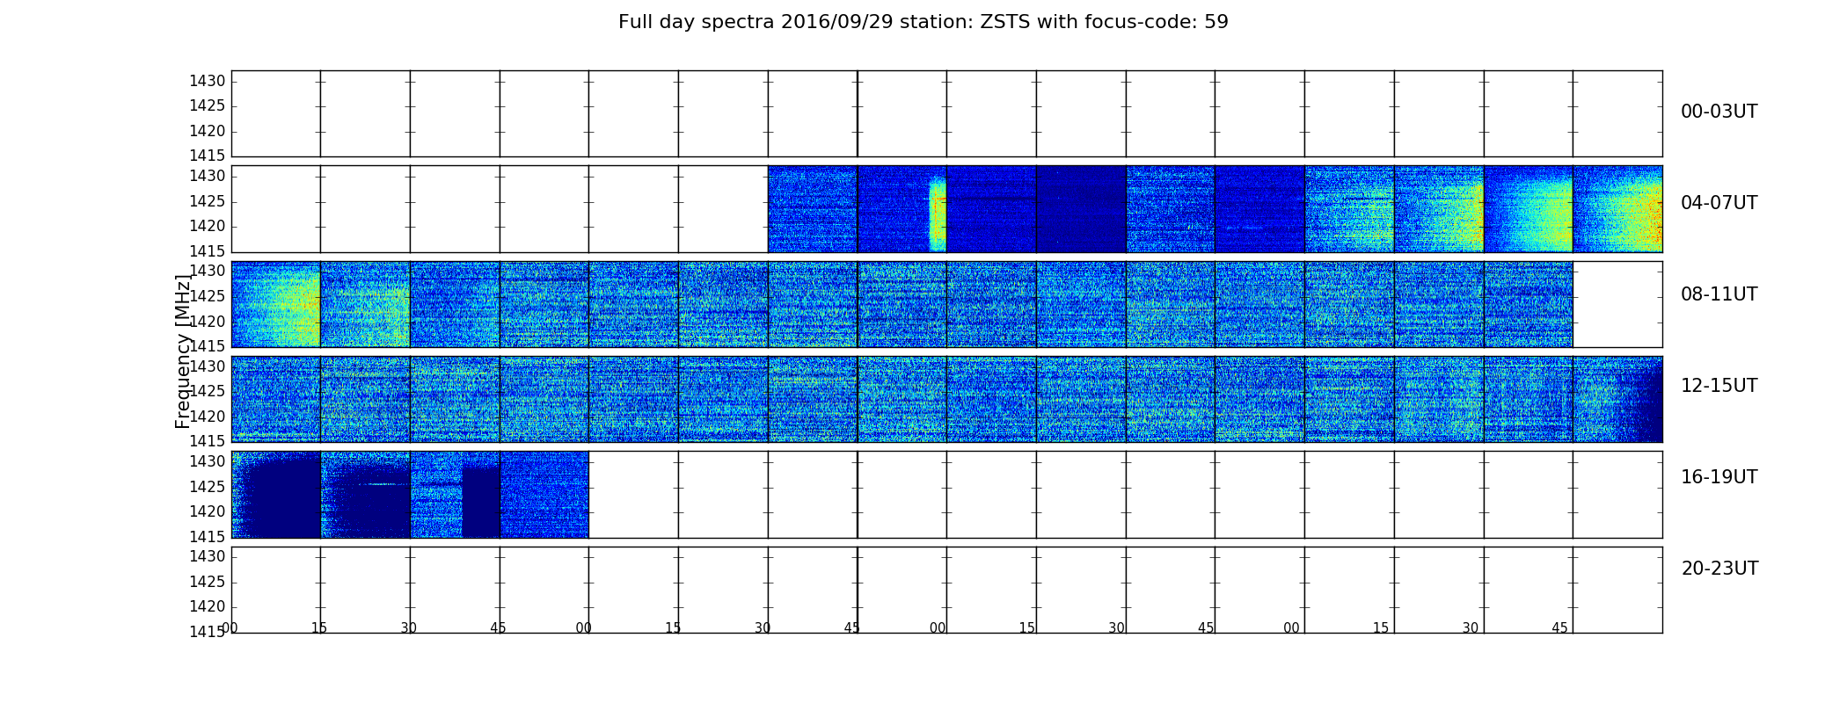Click the 1425 tick label of the 04-07UT row
Screen dimensions: 1847x703
[208, 201]
